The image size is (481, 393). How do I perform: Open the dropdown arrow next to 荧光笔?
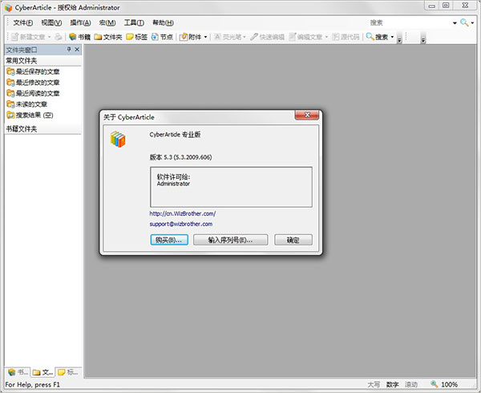(x=245, y=37)
